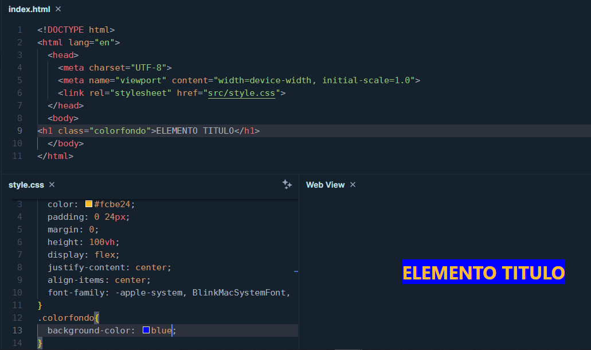Close the Web View tab
The image size is (591, 350).
(353, 185)
